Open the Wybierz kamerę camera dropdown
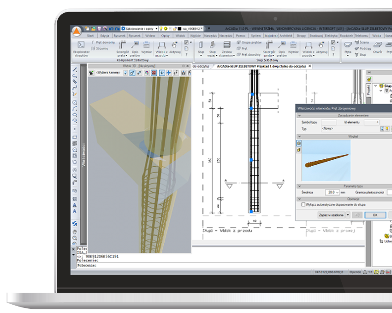392x313 pixels. (108, 73)
